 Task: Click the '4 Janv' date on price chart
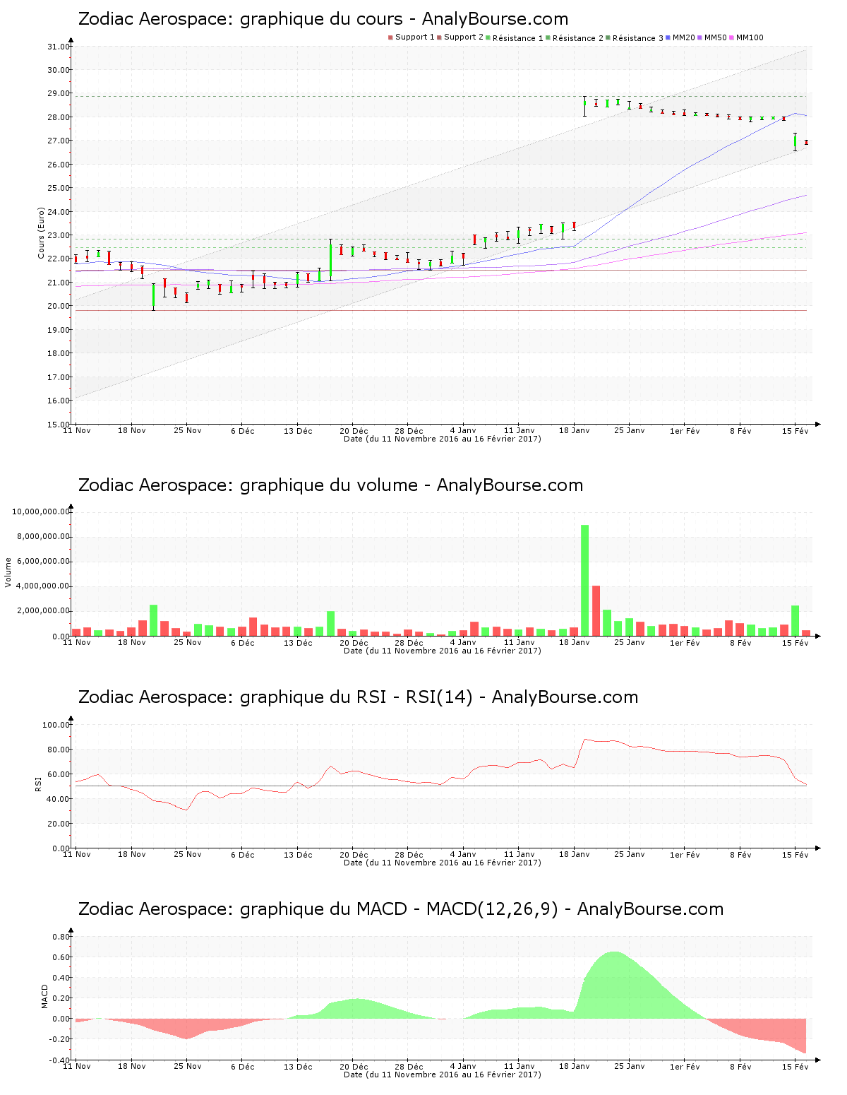463,430
